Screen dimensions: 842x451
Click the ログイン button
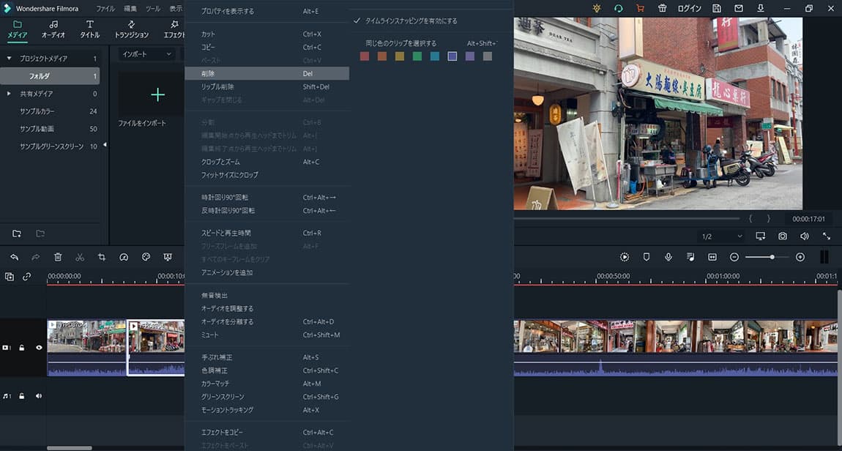[689, 9]
